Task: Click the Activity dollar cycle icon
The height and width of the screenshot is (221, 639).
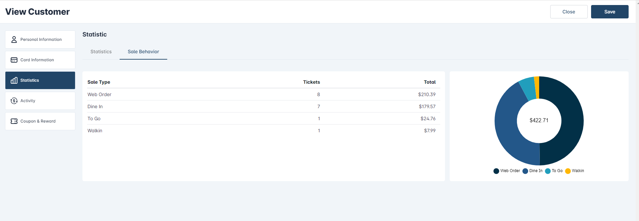Action: 14,101
